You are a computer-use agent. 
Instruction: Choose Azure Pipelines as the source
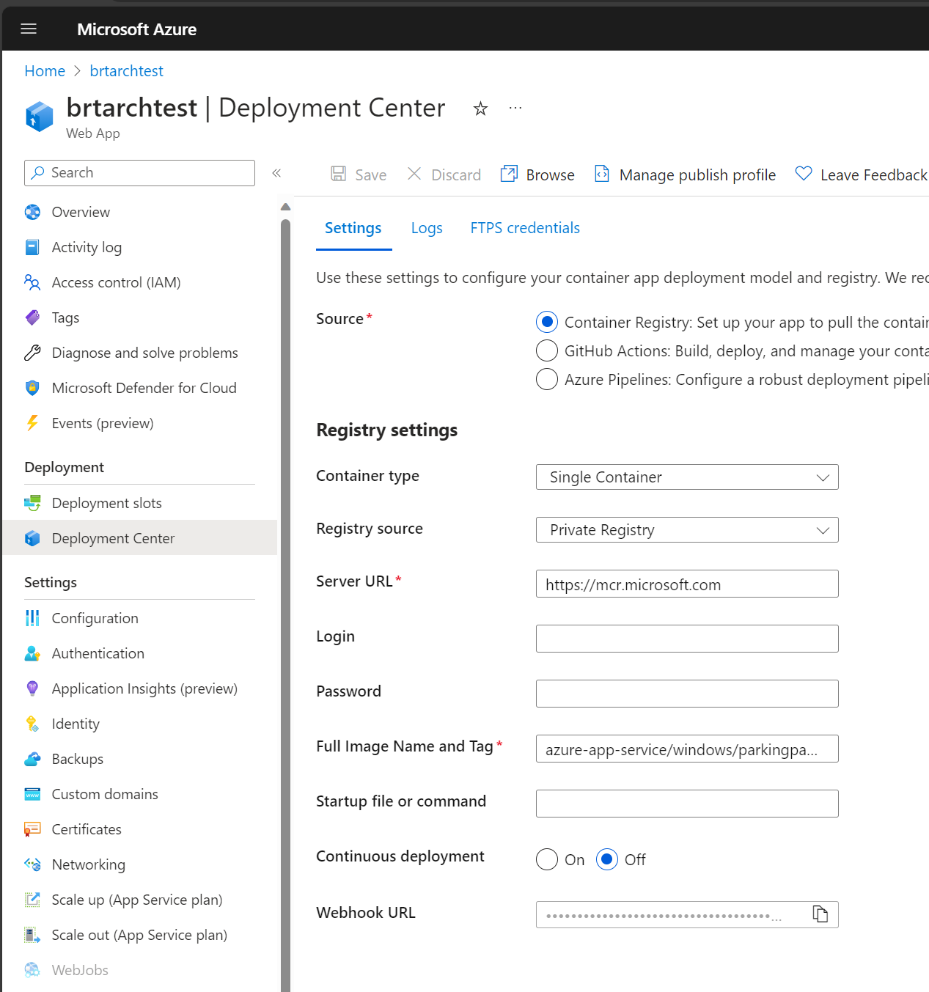tap(547, 379)
